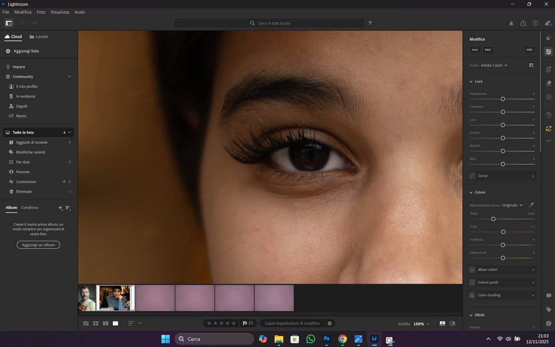Viewport: 555px width, 347px height.
Task: Open the Foto menu
Action: tap(41, 12)
